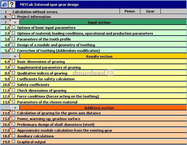This screenshot has width=187, height=145.
Task: Click 'Graphical output' label
Action: [31, 142]
